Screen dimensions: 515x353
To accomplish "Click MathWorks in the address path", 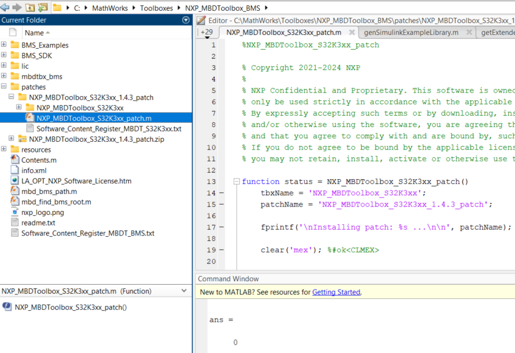I will coord(110,8).
